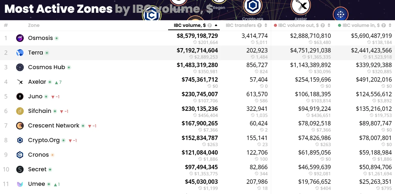The height and width of the screenshot is (194, 395).
Task: Click the Umee zone logo icon
Action: (x=20, y=184)
